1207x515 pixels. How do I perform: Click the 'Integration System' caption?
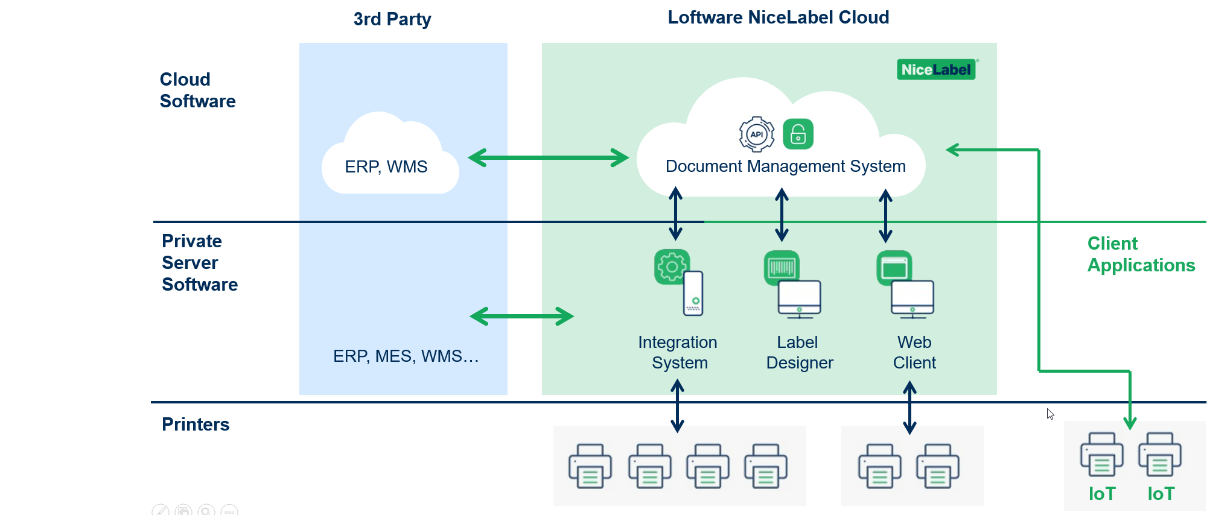678,353
